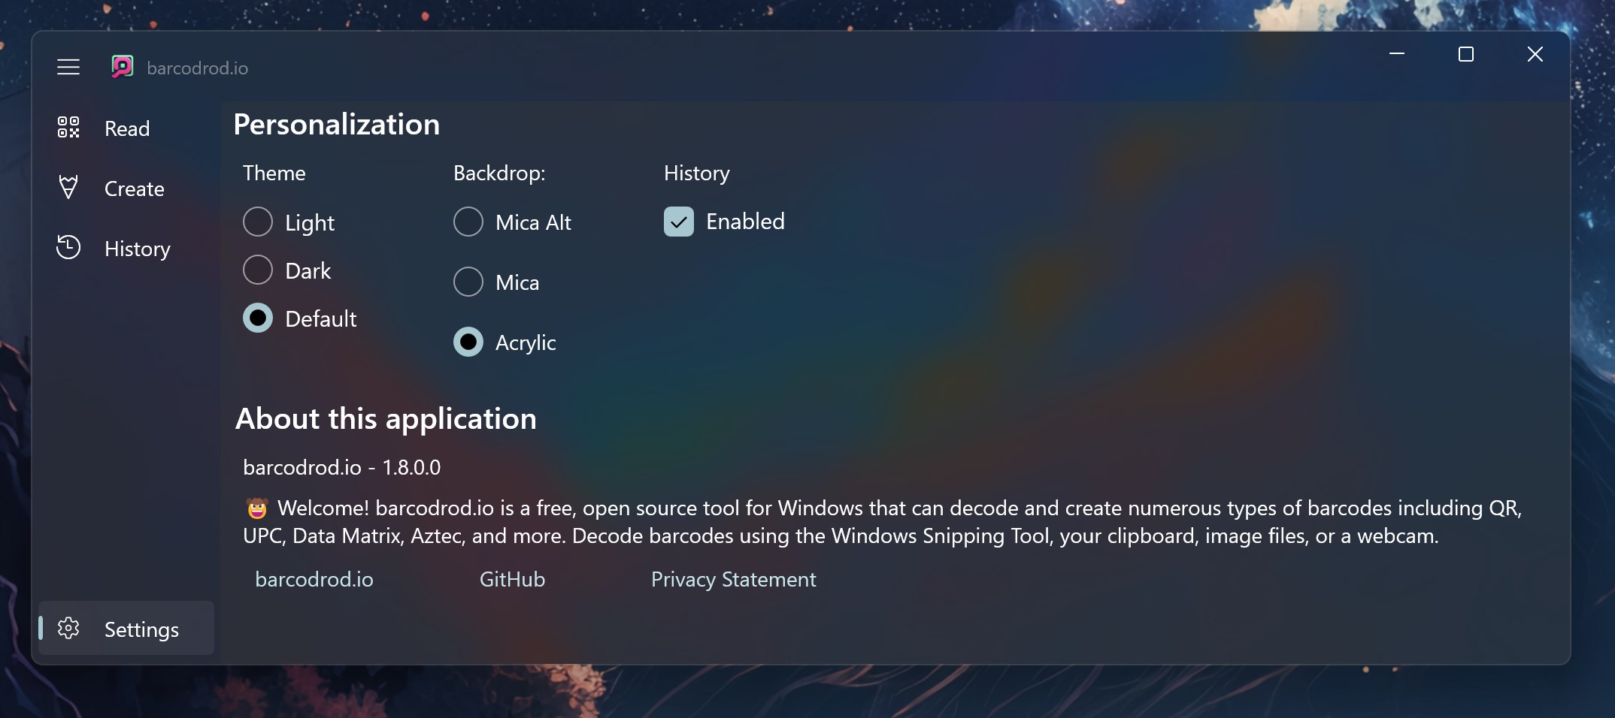Viewport: 1615px width, 718px height.
Task: Minimize the barcodrod.io window
Action: [x=1397, y=54]
